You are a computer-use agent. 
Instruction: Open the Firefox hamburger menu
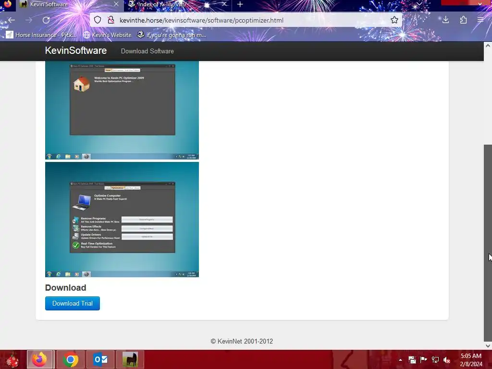[480, 20]
